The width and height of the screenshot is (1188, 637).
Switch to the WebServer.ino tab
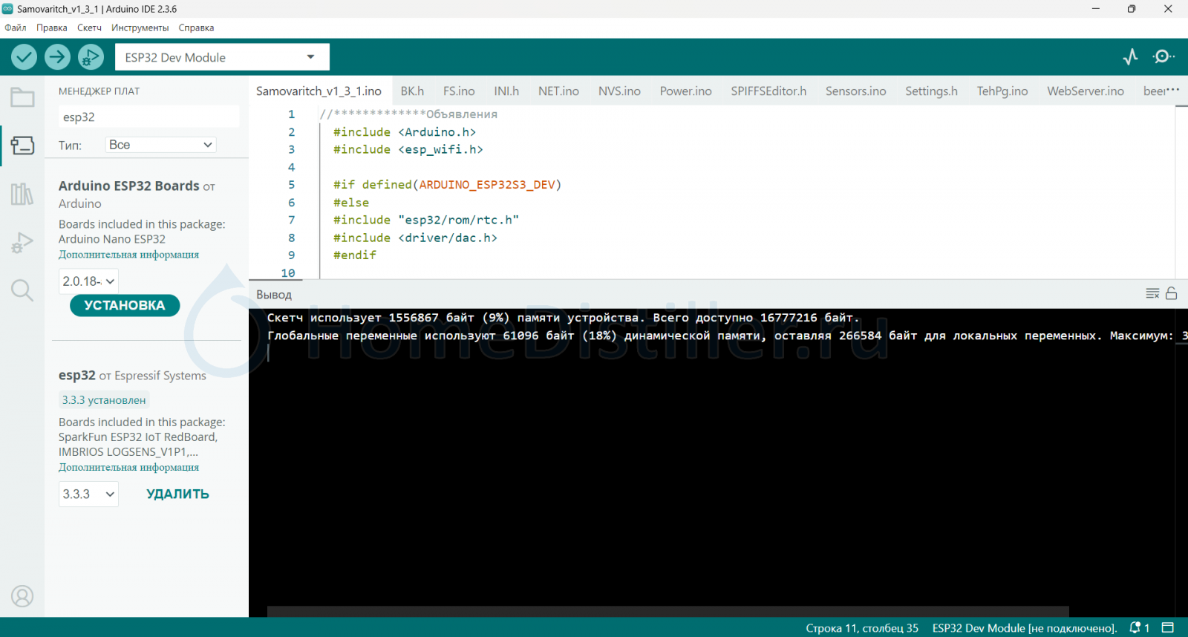[1085, 91]
